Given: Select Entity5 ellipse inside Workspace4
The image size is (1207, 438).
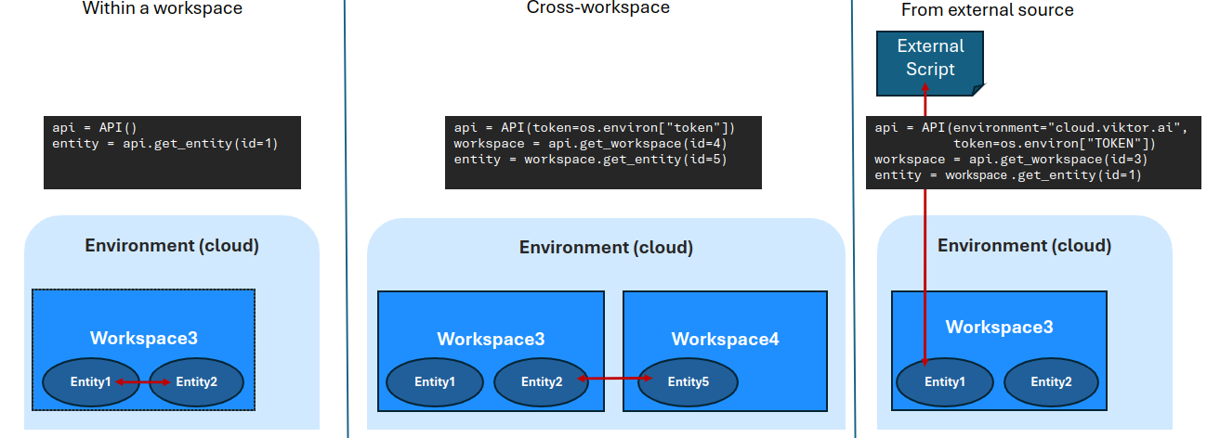Looking at the screenshot, I should click(x=689, y=381).
